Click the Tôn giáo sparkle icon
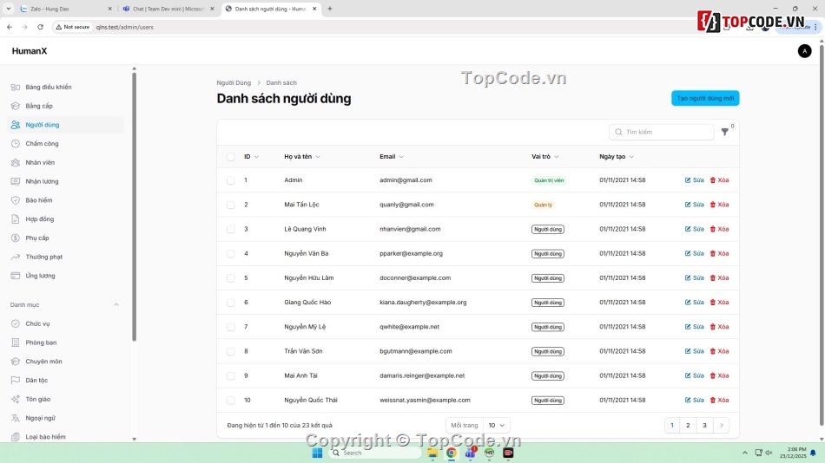The height and width of the screenshot is (463, 825). pyautogui.click(x=16, y=400)
